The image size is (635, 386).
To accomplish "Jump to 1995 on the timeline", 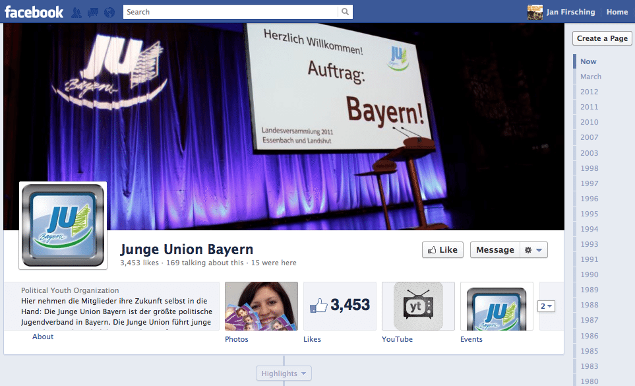I will 590,214.
